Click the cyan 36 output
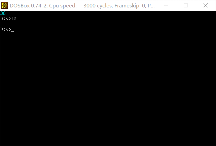 [3, 13]
